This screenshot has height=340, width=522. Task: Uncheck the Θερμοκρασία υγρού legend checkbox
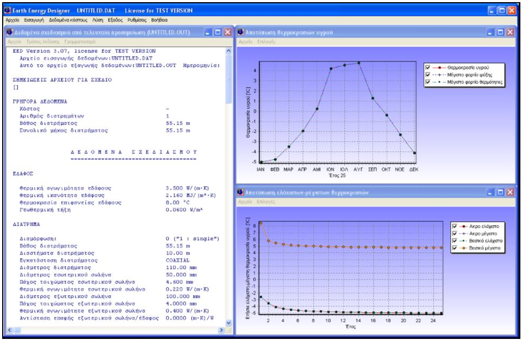coord(427,68)
